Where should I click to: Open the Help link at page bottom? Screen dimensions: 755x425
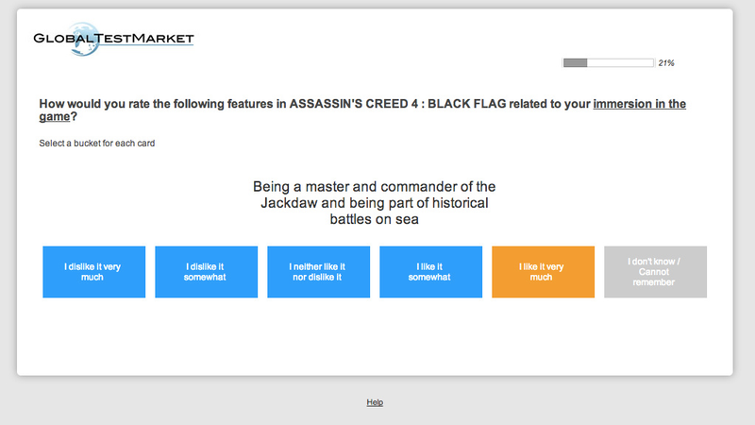tap(375, 402)
